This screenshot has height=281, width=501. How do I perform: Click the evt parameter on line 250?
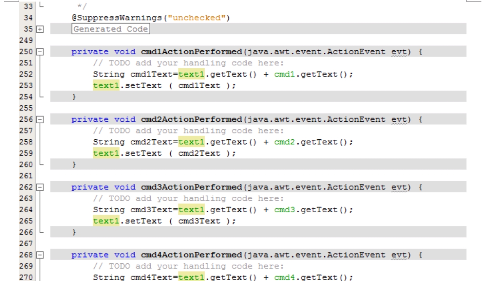click(399, 52)
